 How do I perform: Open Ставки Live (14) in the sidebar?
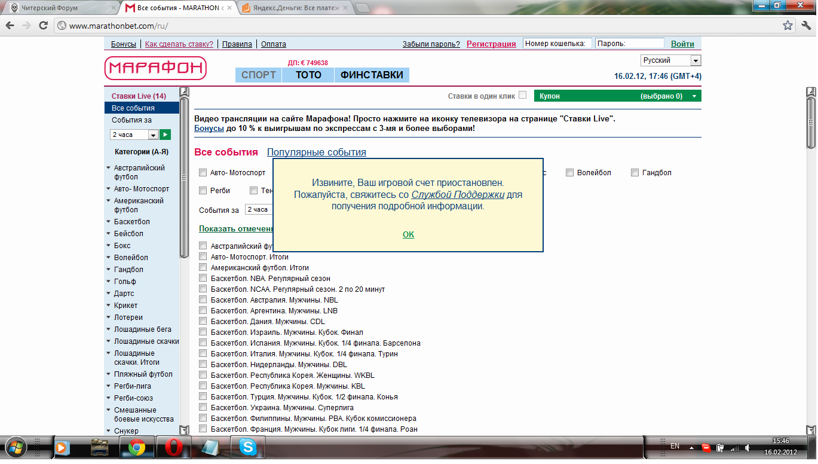(139, 96)
